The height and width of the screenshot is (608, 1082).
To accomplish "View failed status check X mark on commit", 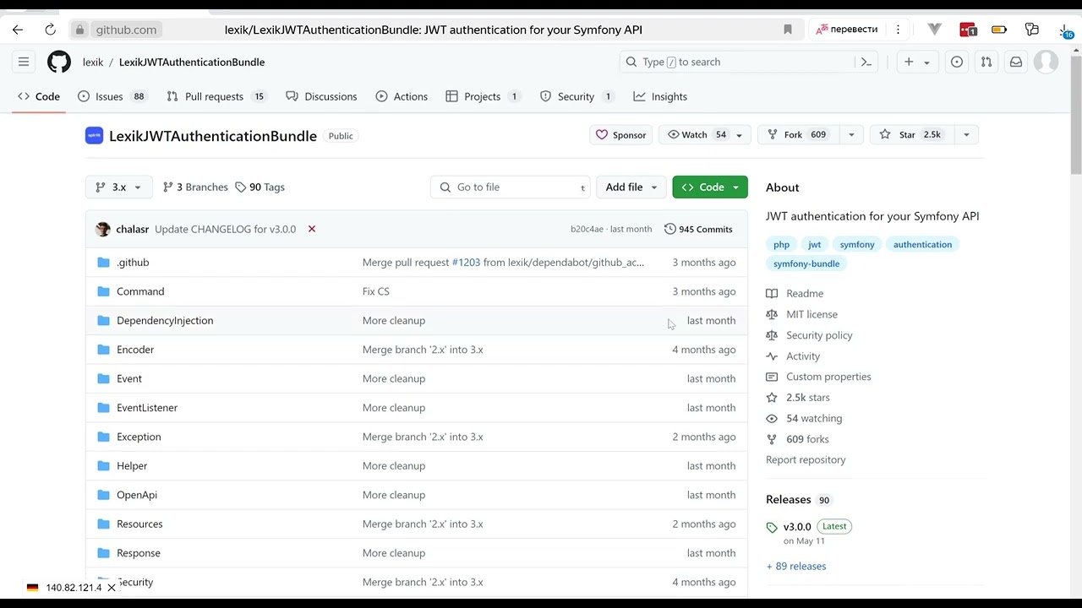I will 312,229.
